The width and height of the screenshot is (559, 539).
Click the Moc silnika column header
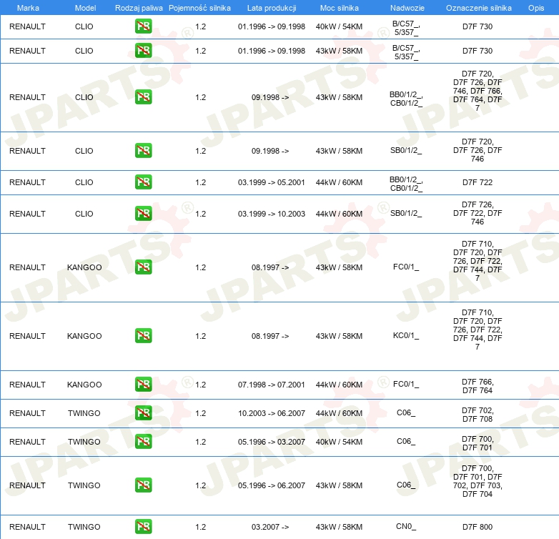pos(340,8)
